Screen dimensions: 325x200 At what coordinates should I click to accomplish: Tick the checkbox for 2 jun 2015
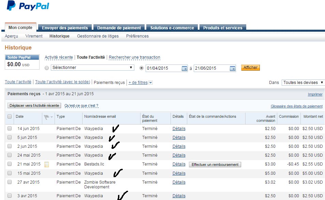(10, 146)
